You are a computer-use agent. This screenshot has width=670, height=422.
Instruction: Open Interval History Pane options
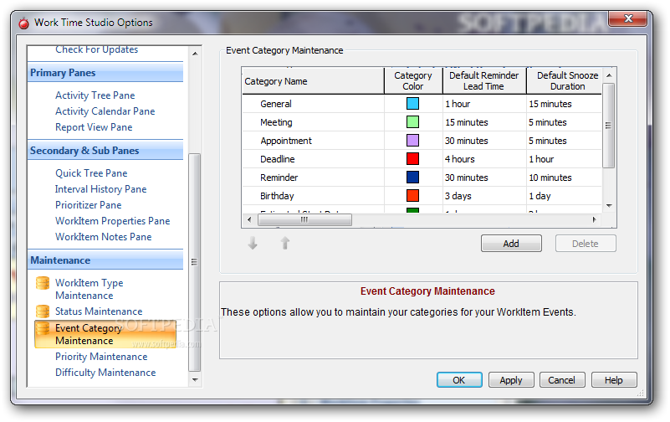click(101, 189)
